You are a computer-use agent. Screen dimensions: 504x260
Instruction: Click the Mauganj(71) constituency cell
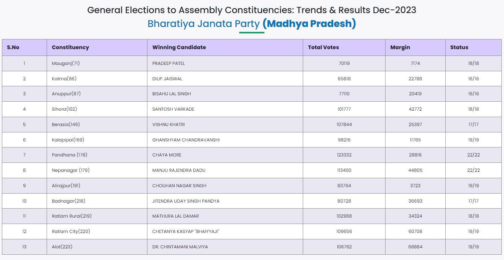(x=66, y=63)
